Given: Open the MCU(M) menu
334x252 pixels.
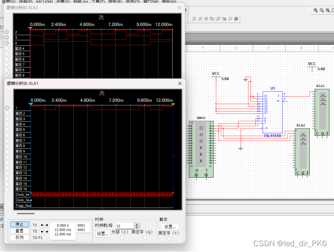Looking at the screenshot, I should pos(44,1).
